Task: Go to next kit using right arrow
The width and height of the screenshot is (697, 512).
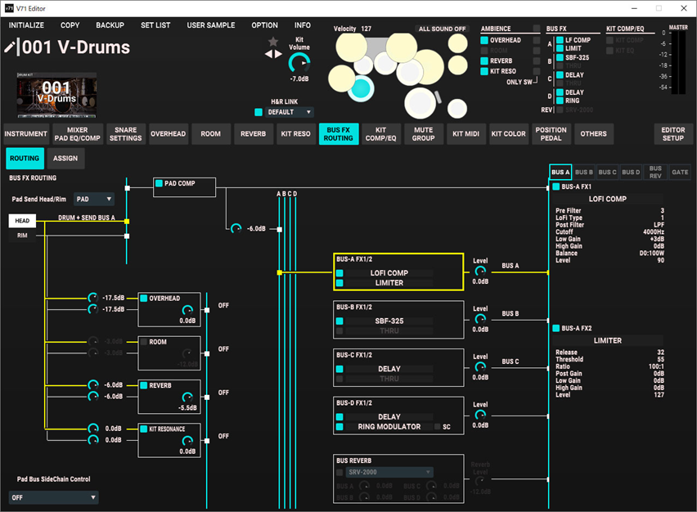Action: click(278, 54)
